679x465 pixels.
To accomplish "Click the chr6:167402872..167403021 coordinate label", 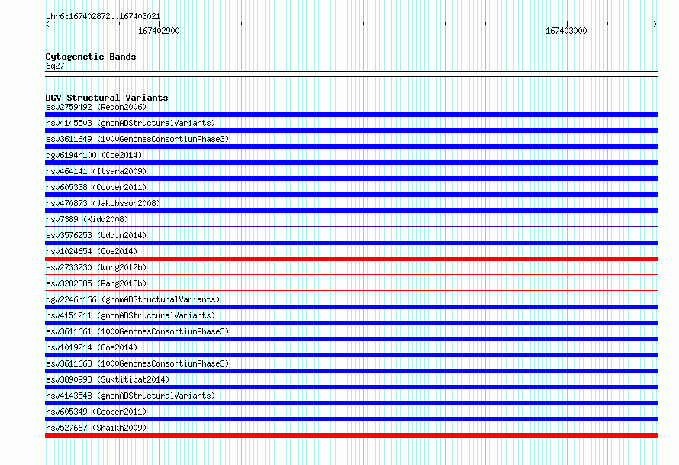I will click(x=103, y=16).
